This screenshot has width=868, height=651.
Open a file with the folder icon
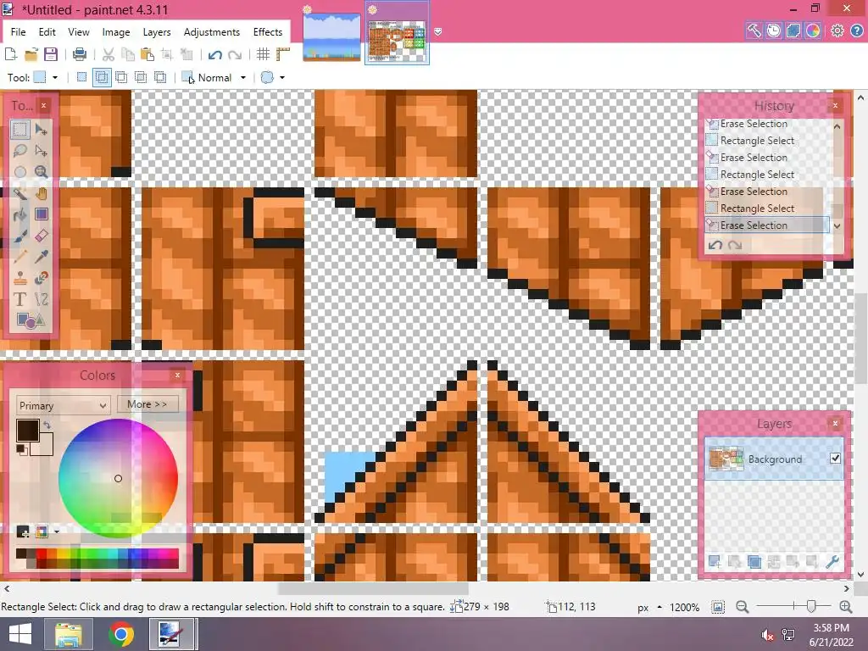(x=31, y=54)
